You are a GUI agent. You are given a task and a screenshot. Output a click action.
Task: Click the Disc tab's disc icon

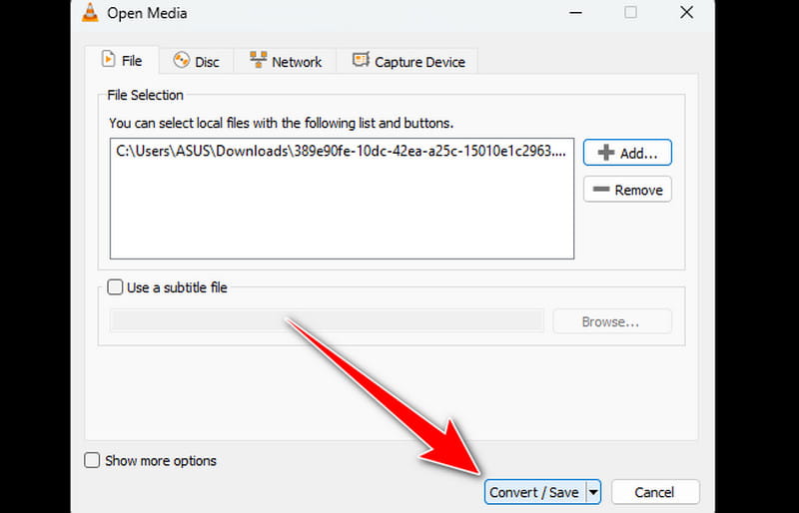point(181,61)
